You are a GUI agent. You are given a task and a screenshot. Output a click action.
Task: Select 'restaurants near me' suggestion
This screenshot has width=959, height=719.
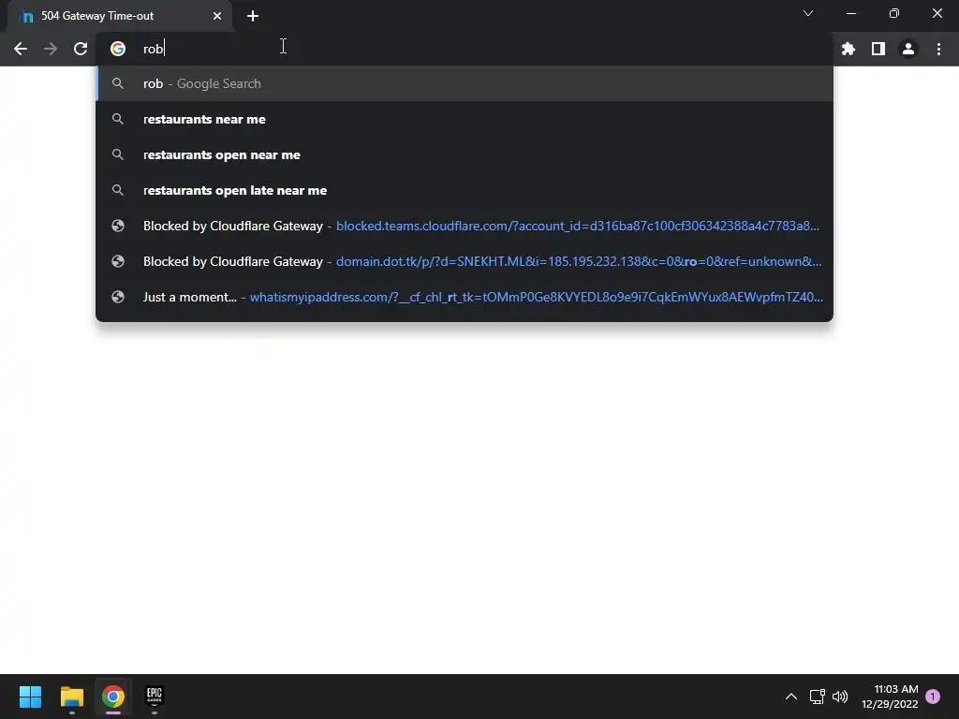pos(465,119)
